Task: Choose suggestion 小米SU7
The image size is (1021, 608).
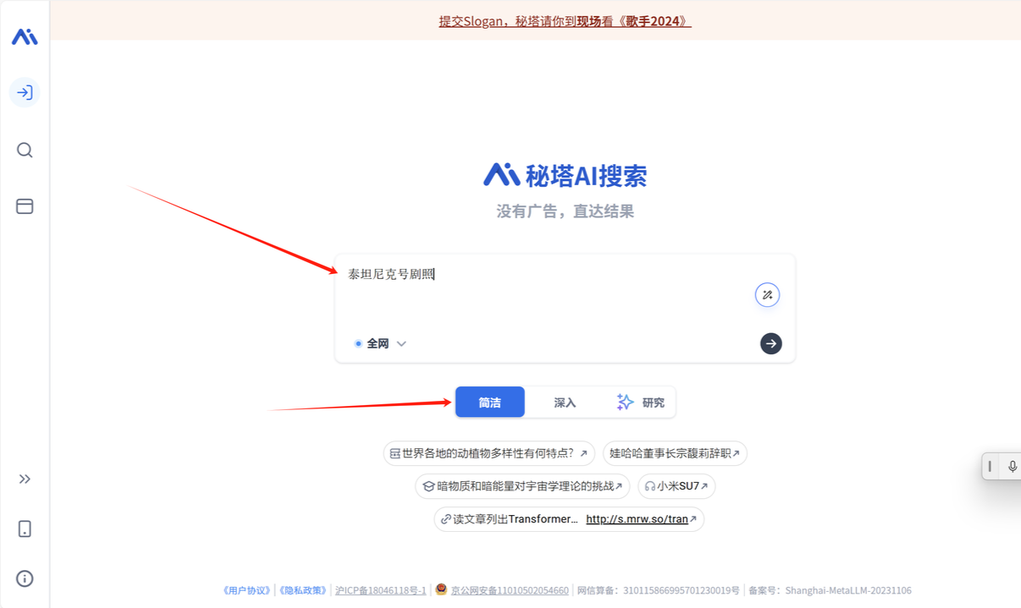Action: tap(676, 486)
